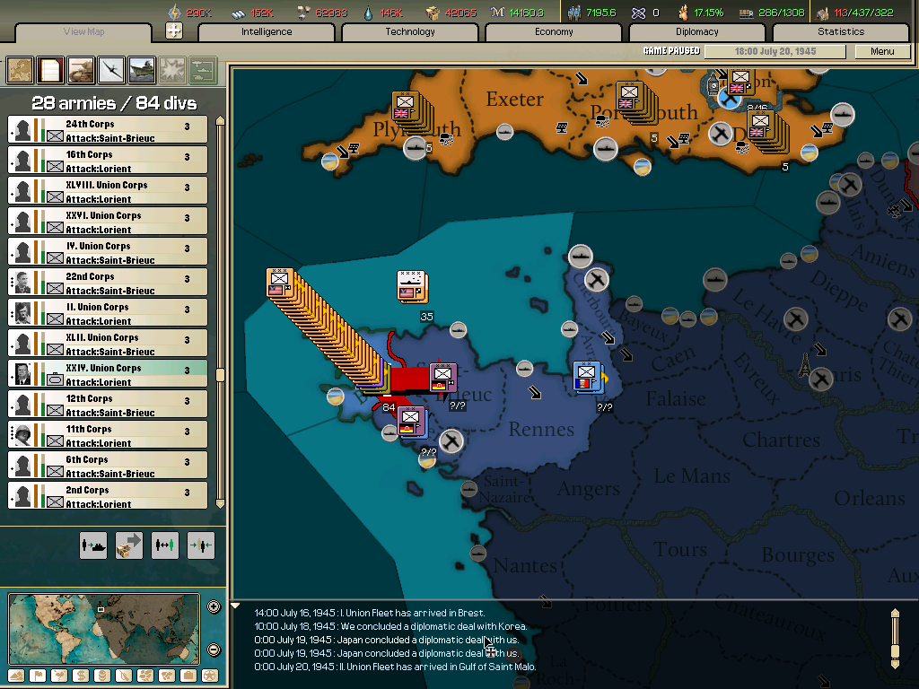Enable terrain map mode with the mountain icon
Screen dimensions: 919x689
click(x=15, y=676)
